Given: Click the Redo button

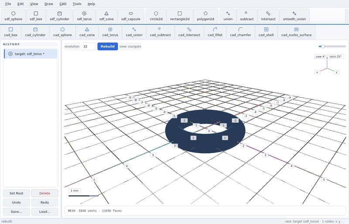Looking at the screenshot, I should (45, 202).
